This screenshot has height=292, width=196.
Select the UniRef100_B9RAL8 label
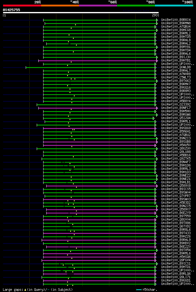click(x=176, y=40)
